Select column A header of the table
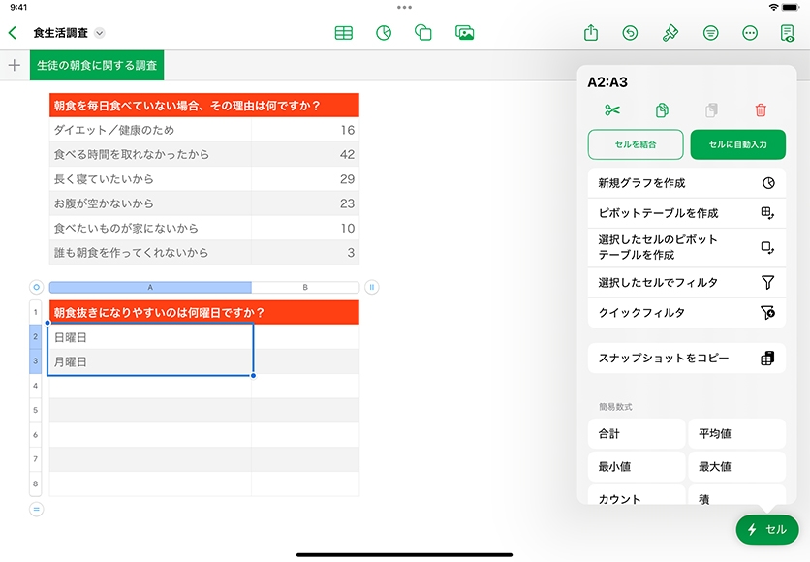The height and width of the screenshot is (562, 810). point(150,288)
